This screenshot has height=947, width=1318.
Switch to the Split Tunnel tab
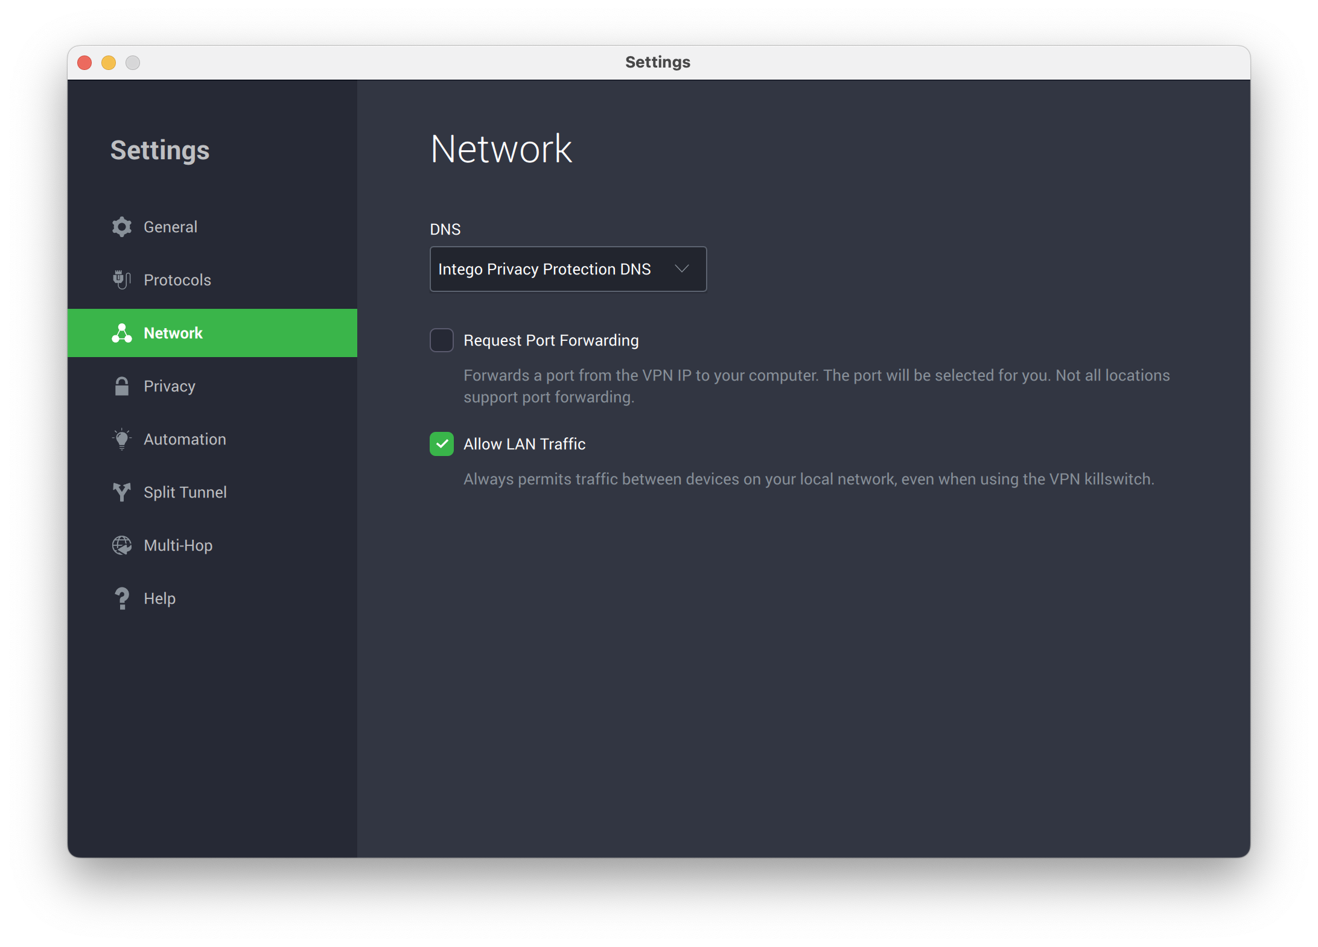(212, 492)
